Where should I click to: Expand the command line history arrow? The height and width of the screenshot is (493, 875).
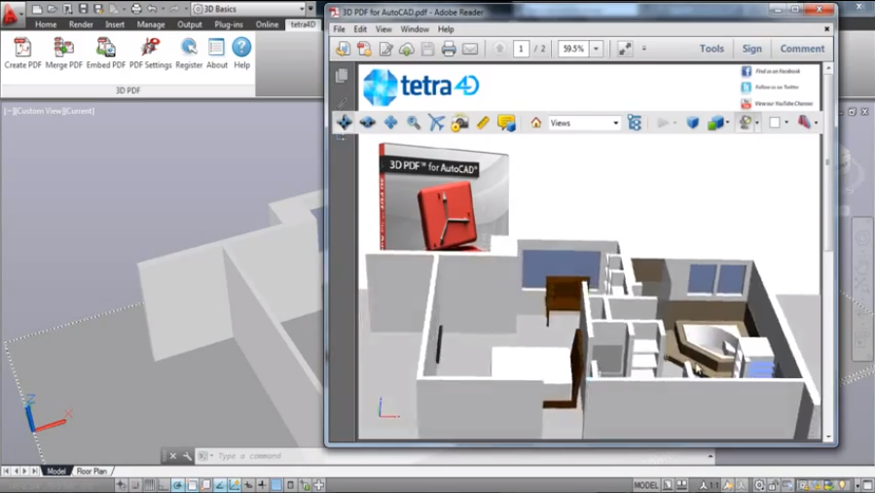point(710,456)
